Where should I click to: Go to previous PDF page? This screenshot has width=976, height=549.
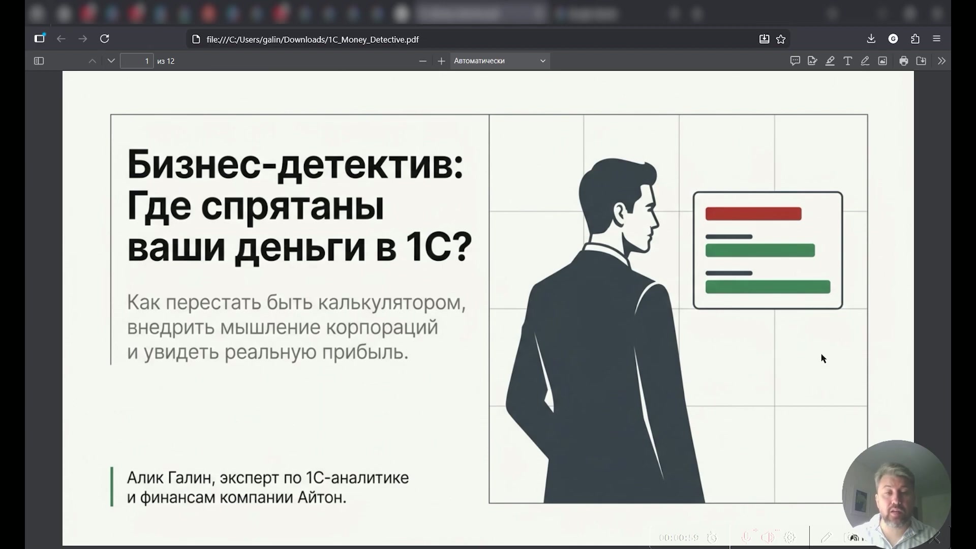tap(92, 61)
